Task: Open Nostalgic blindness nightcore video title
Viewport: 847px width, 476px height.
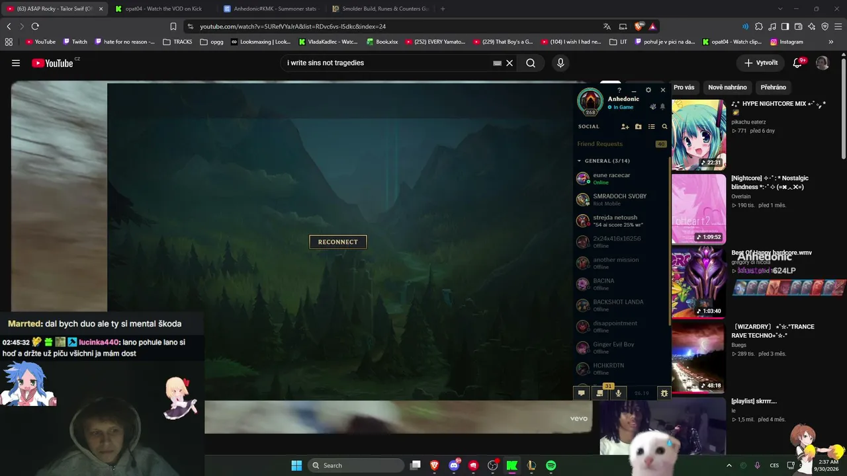Action: tap(770, 182)
